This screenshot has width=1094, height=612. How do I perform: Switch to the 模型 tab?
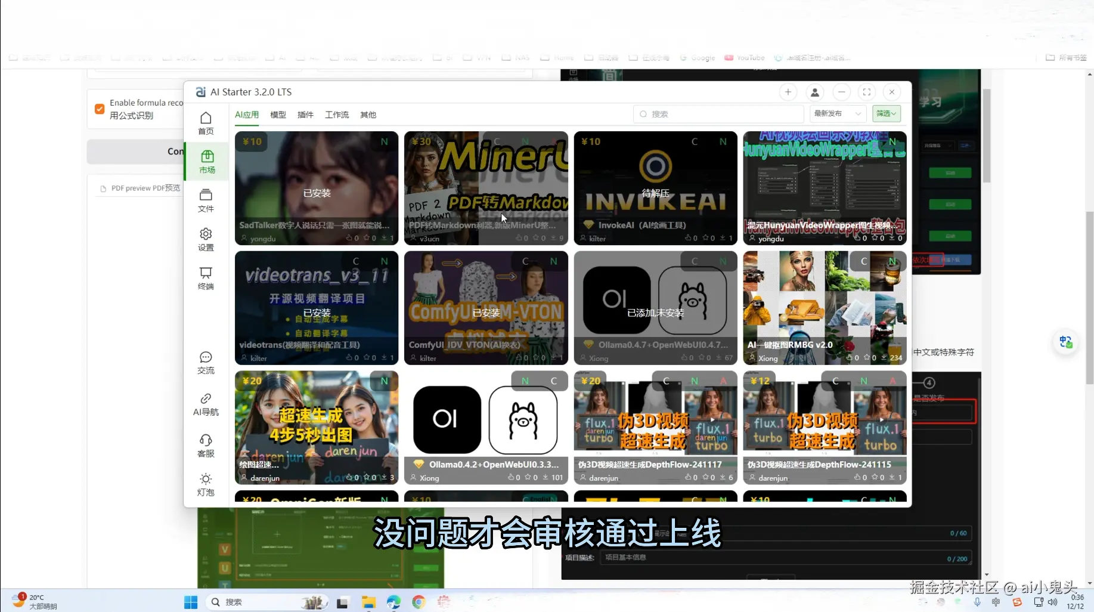pos(278,115)
